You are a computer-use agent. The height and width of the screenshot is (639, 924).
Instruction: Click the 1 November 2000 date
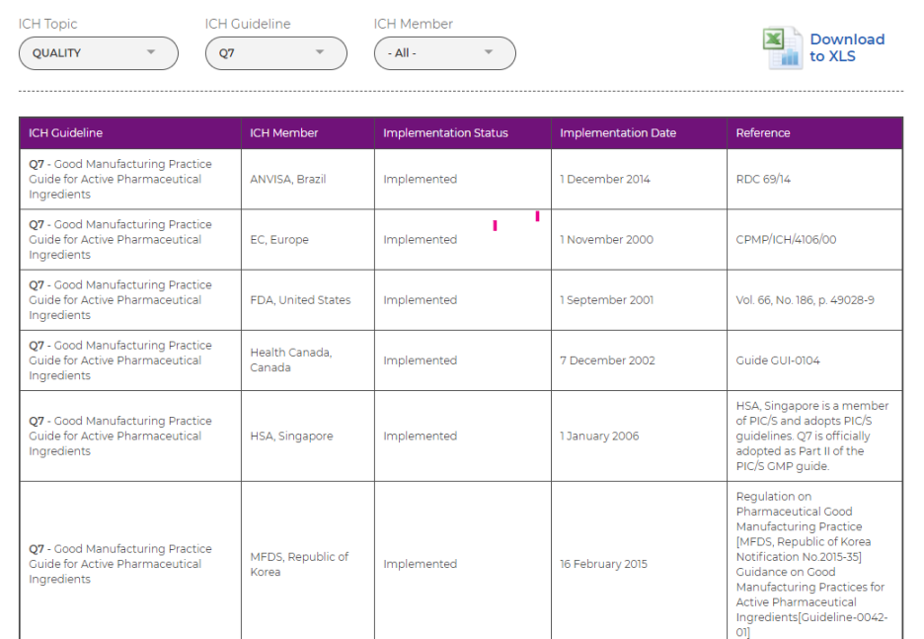606,240
